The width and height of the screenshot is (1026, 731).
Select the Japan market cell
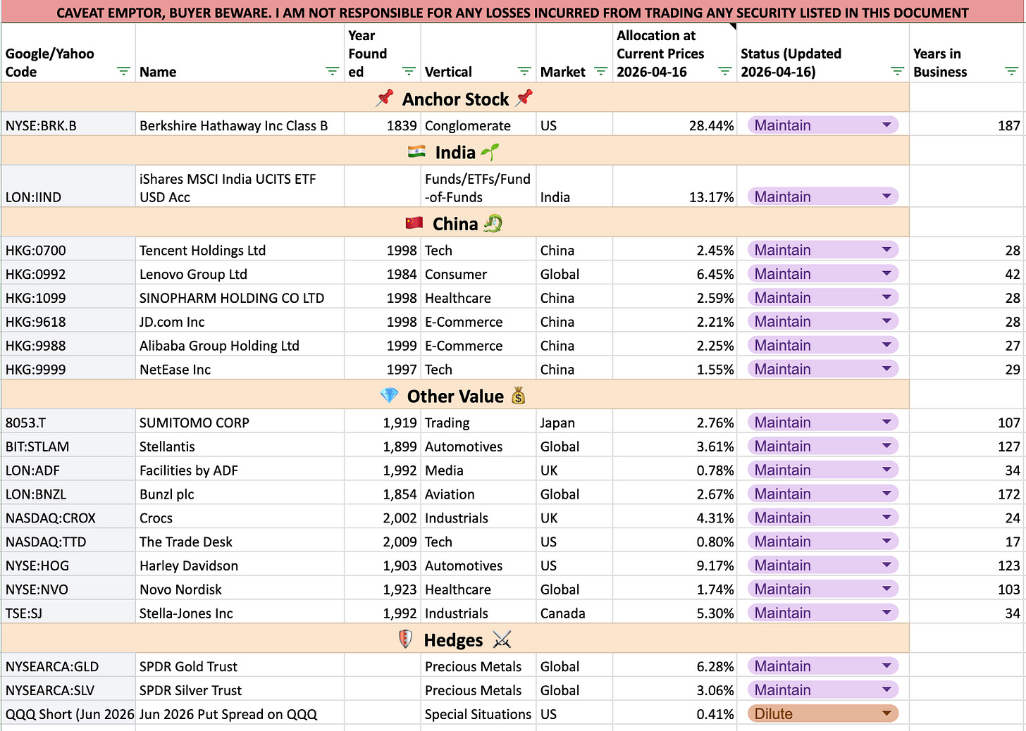574,423
